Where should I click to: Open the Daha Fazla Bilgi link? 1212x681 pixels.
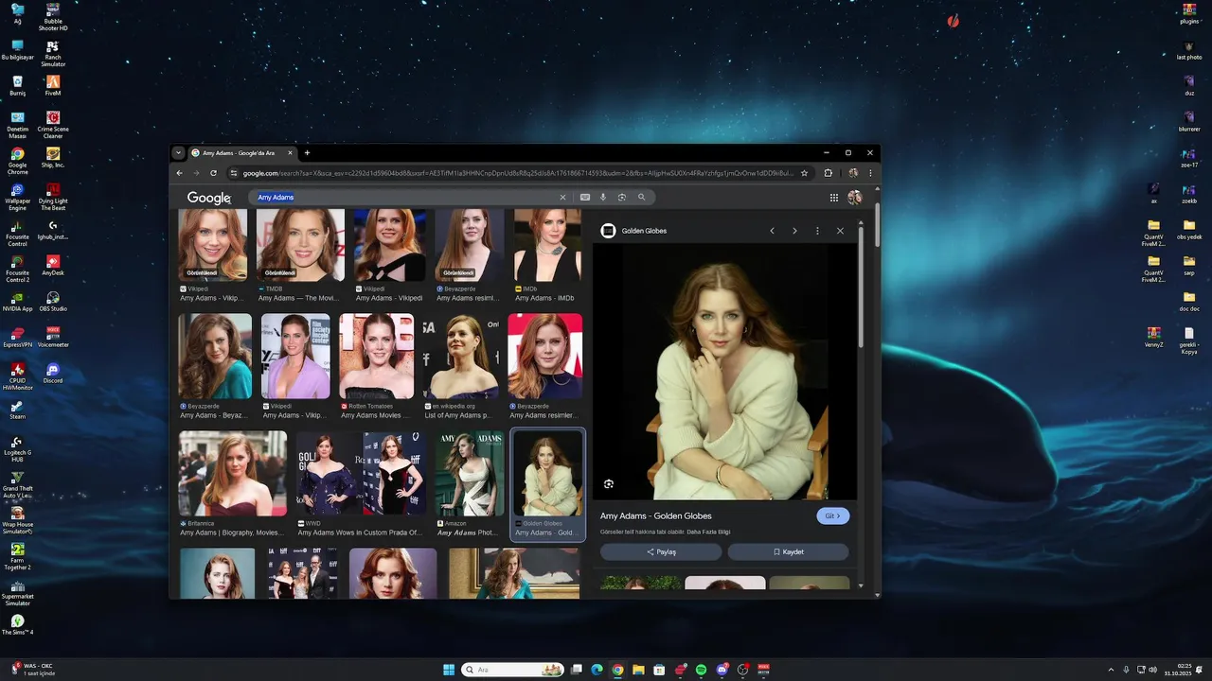coord(708,533)
